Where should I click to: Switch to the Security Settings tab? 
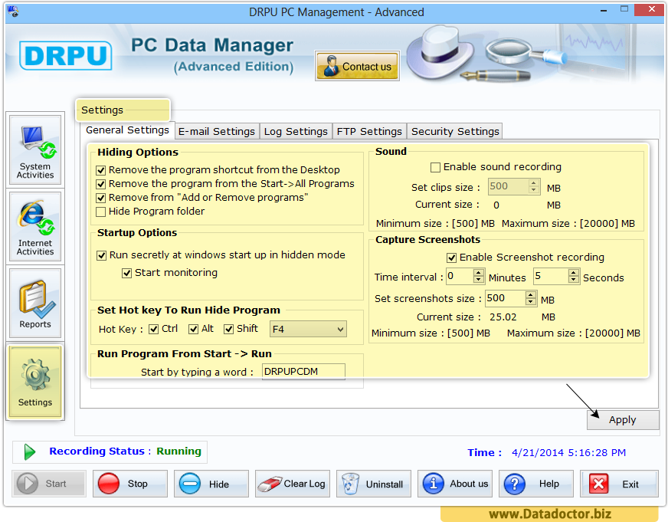tap(455, 132)
